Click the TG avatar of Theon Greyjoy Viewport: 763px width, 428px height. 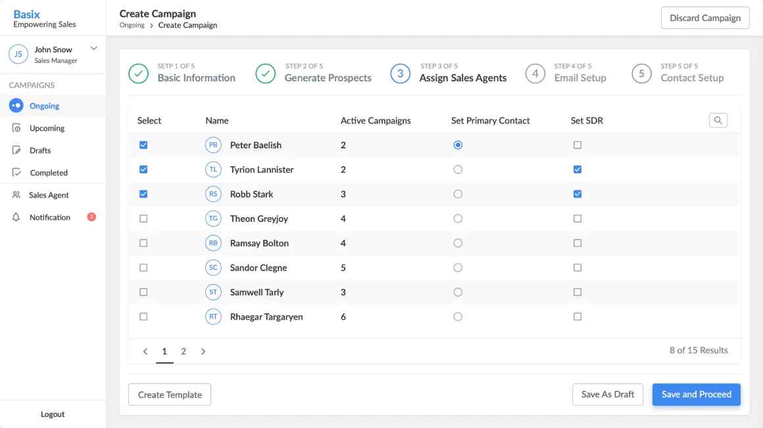click(x=213, y=219)
